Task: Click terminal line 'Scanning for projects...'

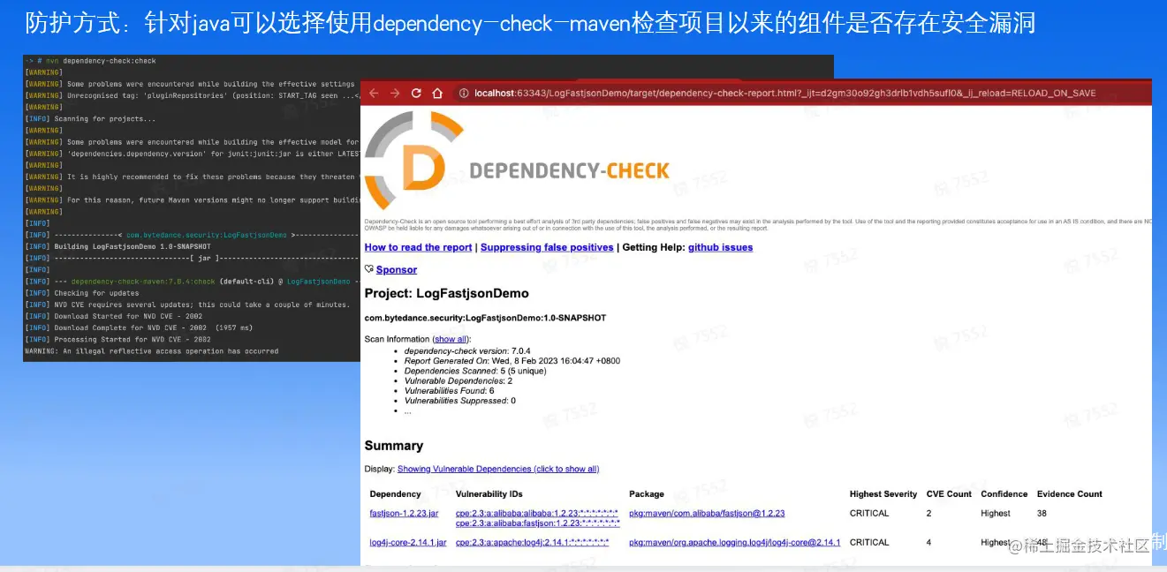Action: click(105, 118)
